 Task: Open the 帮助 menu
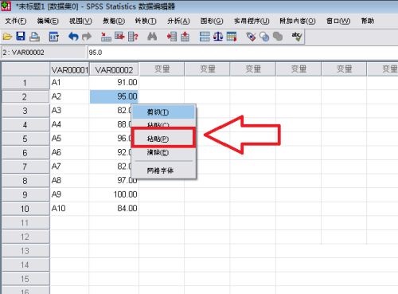coord(368,21)
